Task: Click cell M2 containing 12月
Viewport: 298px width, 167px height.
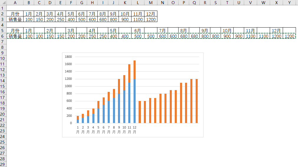Action: [151, 14]
